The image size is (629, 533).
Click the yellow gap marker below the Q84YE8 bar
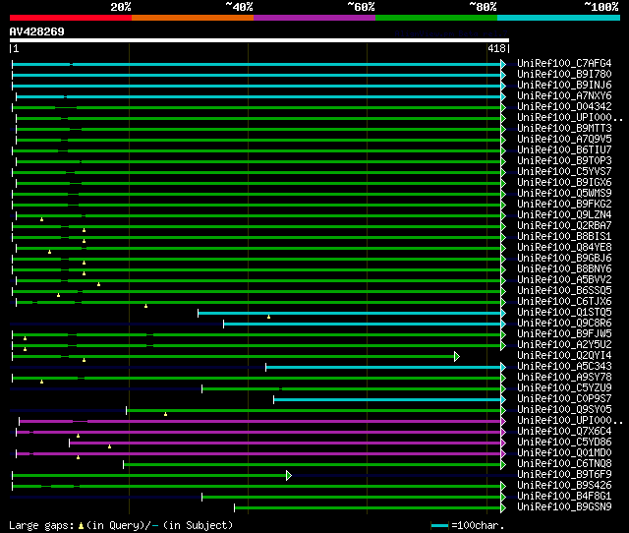(x=50, y=252)
